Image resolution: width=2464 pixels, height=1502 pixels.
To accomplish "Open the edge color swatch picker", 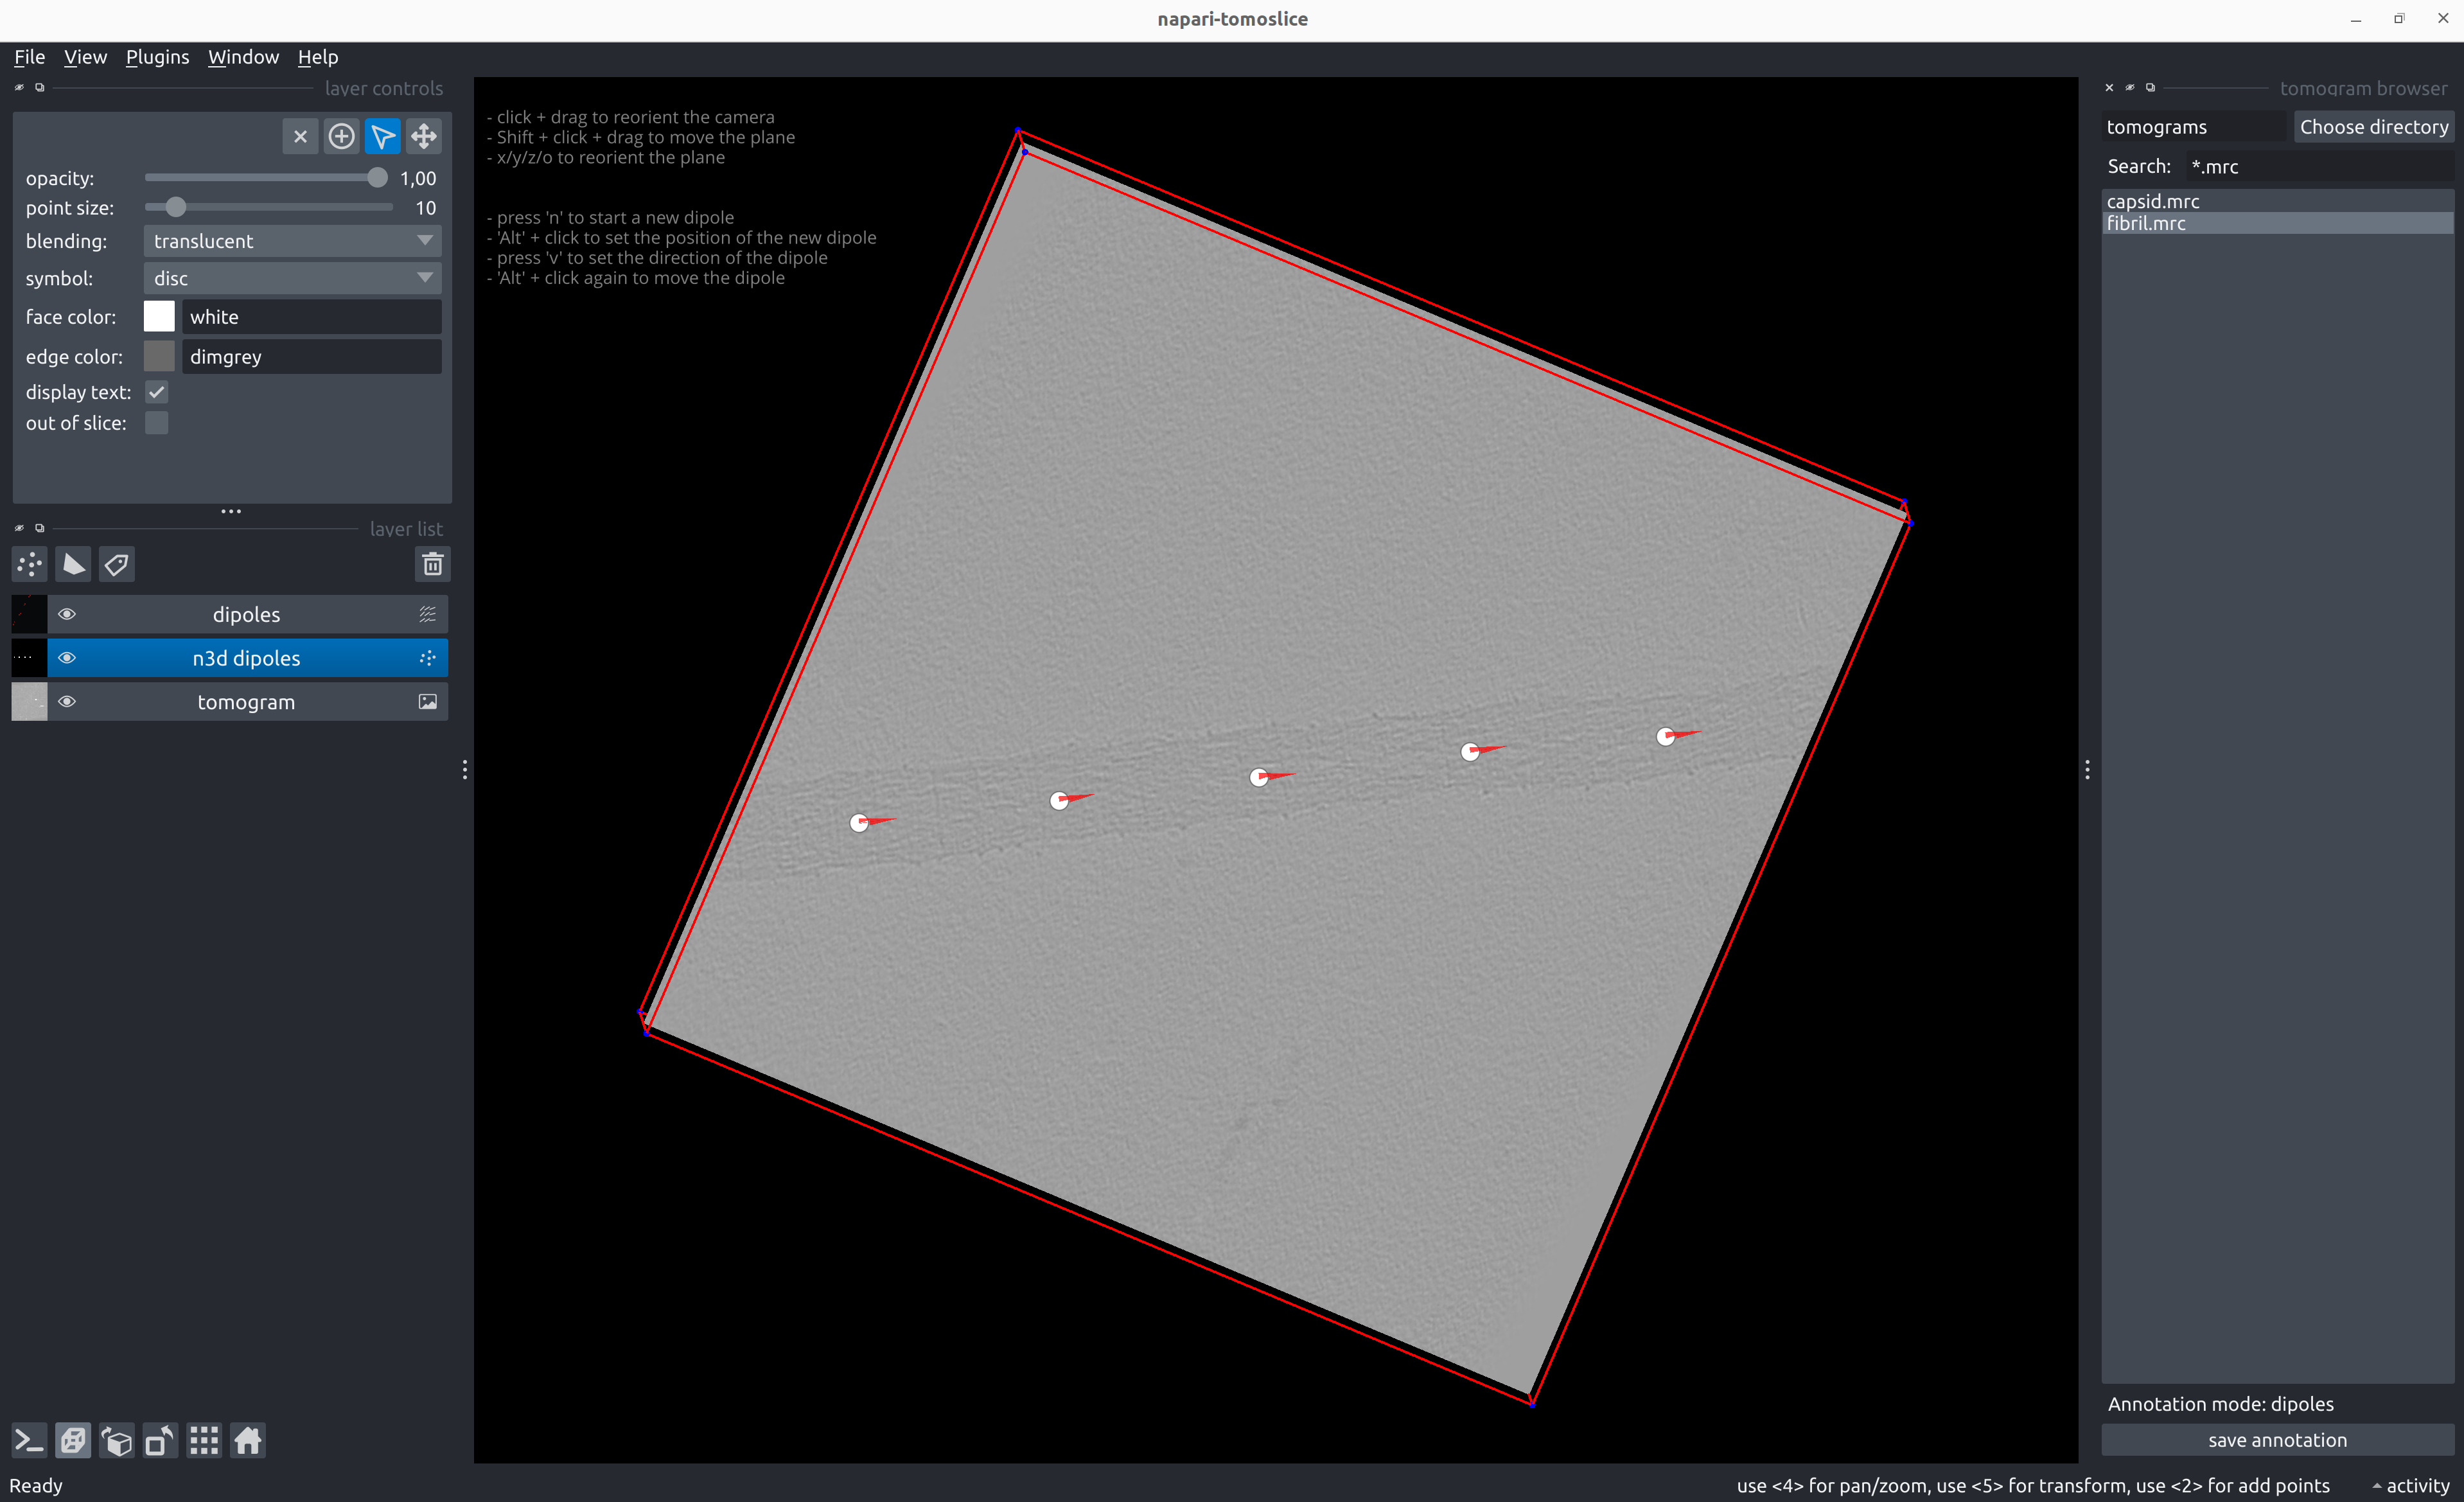I will pos(159,356).
